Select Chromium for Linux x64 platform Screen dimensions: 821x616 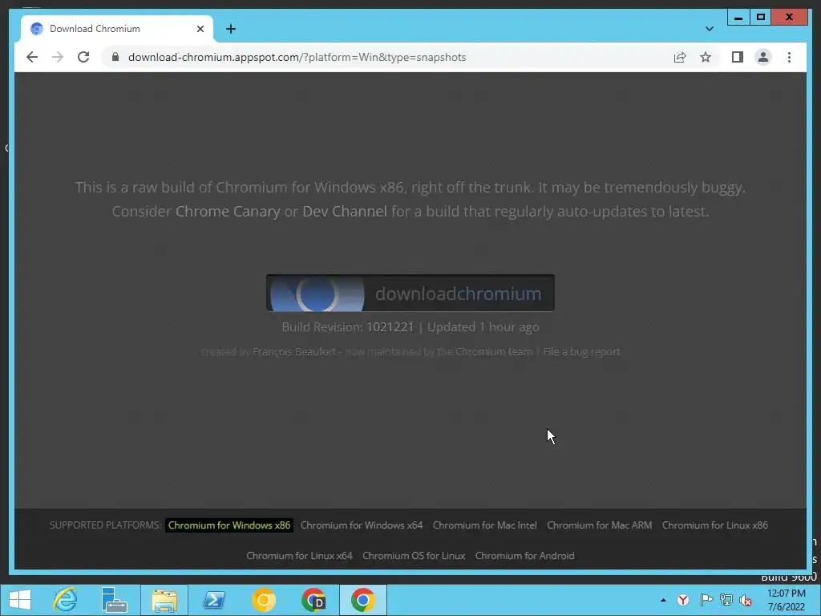[x=300, y=556]
